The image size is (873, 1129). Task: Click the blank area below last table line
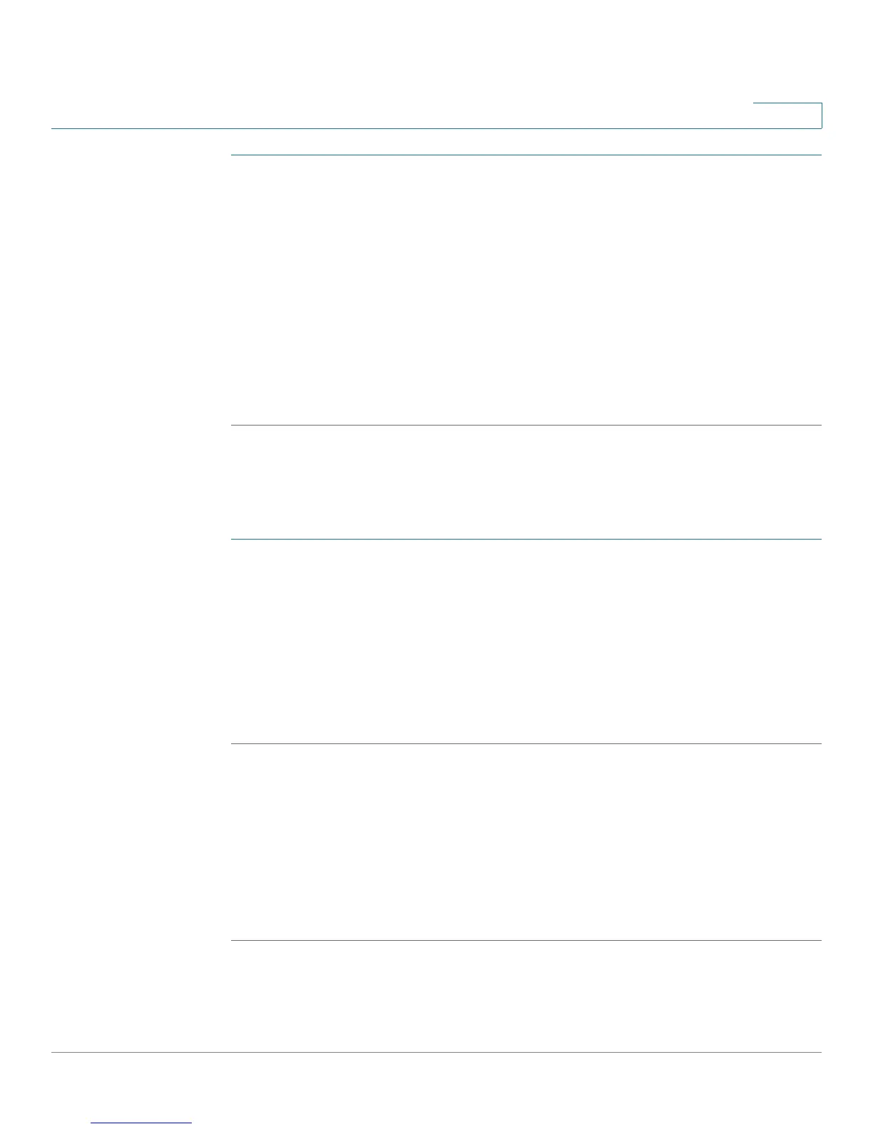pos(526,996)
